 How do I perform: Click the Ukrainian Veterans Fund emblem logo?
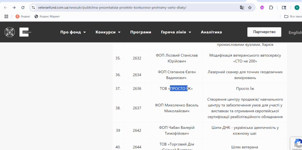coord(10,32)
